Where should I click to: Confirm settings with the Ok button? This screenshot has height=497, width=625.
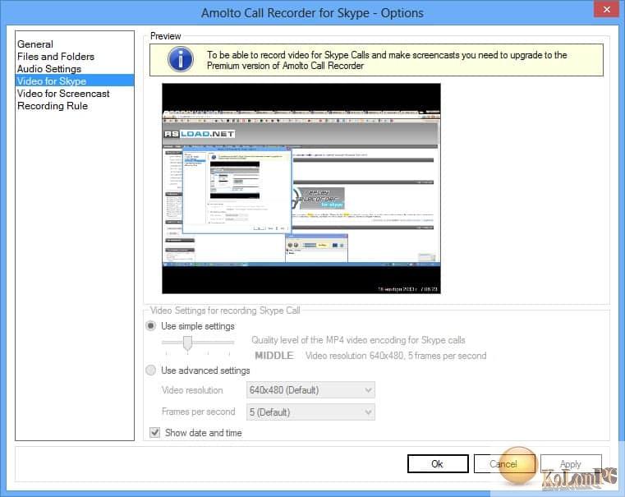pyautogui.click(x=438, y=464)
